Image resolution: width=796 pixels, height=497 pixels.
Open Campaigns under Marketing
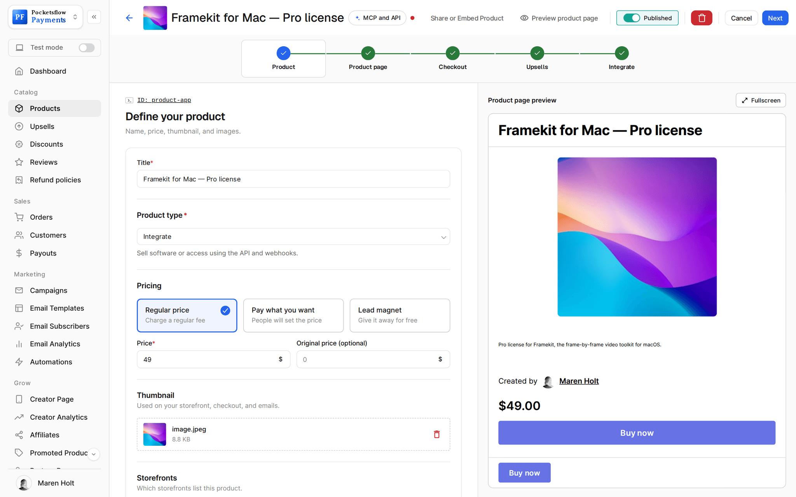point(54,290)
